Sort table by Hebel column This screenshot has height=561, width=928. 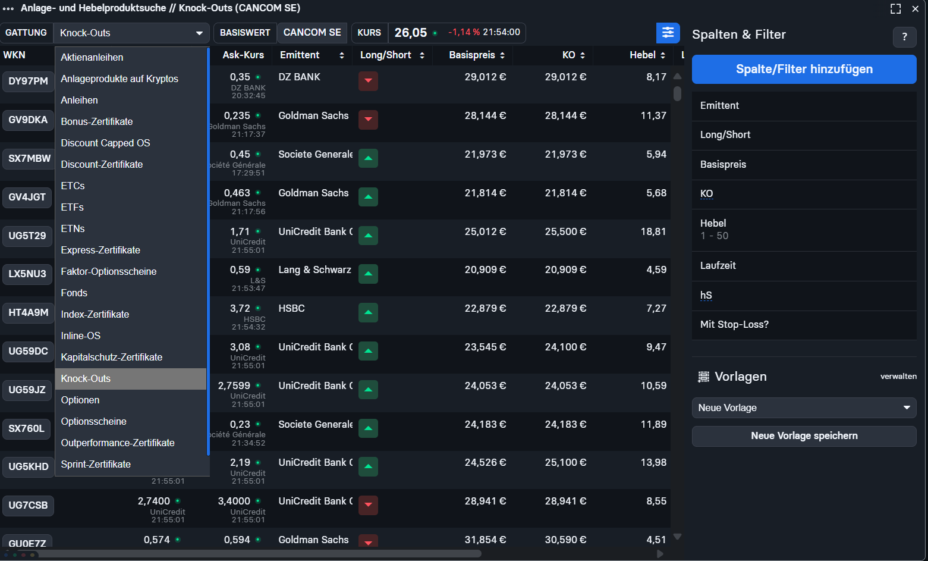click(647, 55)
